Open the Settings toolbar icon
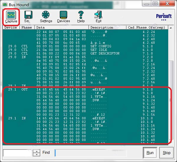The height and width of the screenshot is (162, 177). pyautogui.click(x=46, y=16)
